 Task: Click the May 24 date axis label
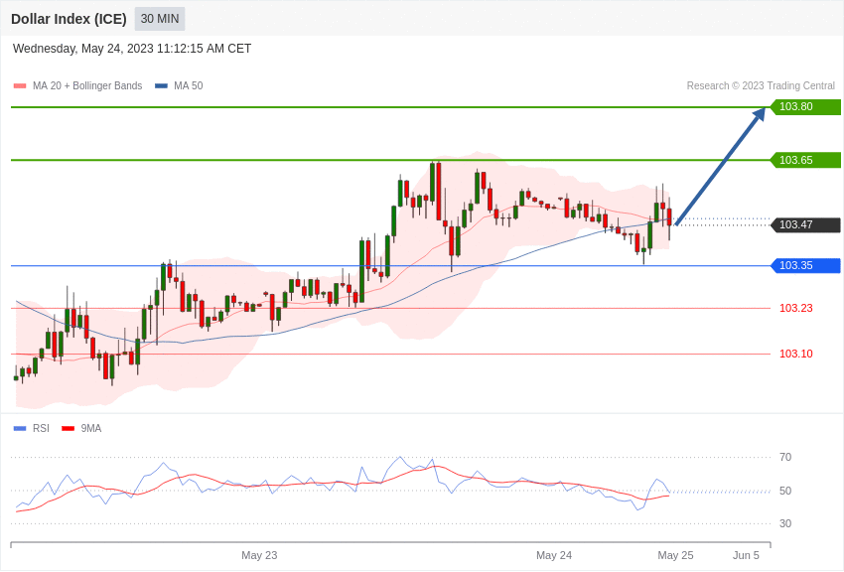[x=554, y=555]
